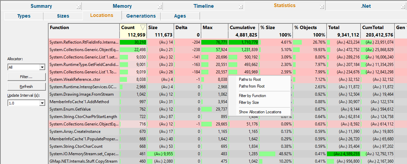Open the Timeline tab
Screen dimensions: 407x164
(204, 6)
